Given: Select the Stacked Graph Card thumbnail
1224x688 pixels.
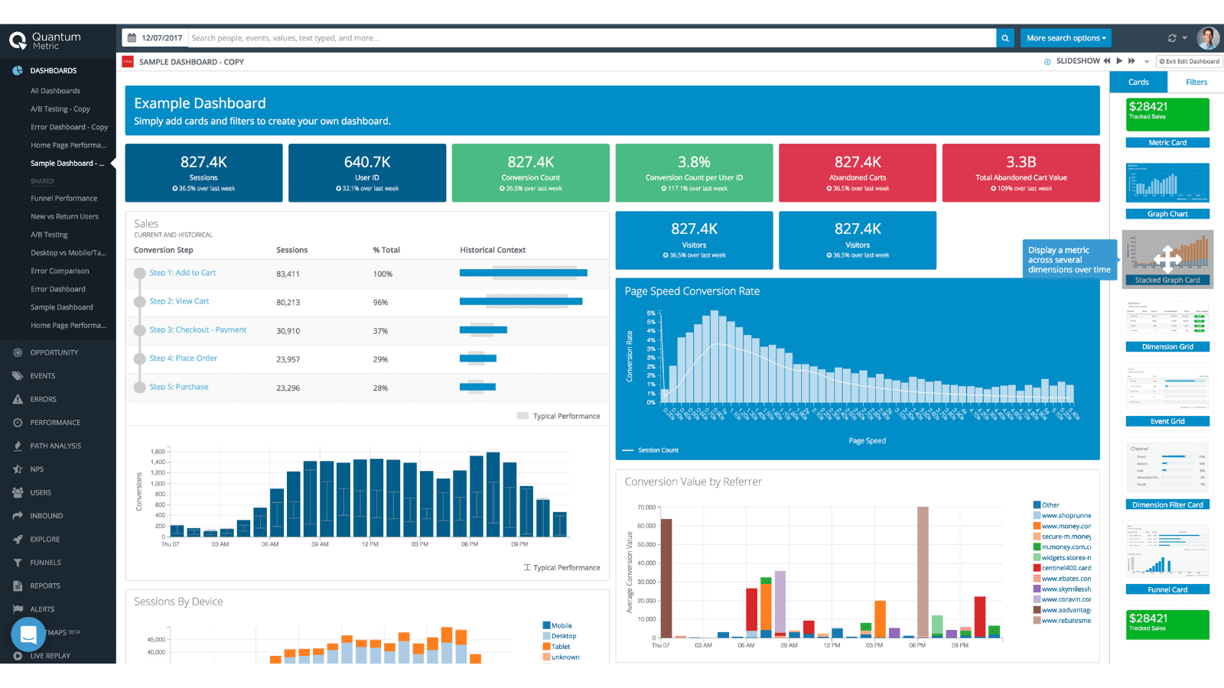Looking at the screenshot, I should (1167, 259).
